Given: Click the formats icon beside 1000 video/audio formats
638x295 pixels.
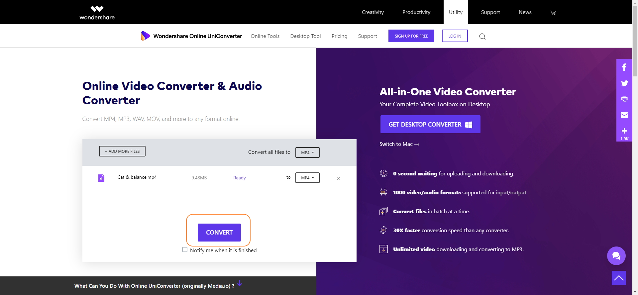Looking at the screenshot, I should 383,192.
